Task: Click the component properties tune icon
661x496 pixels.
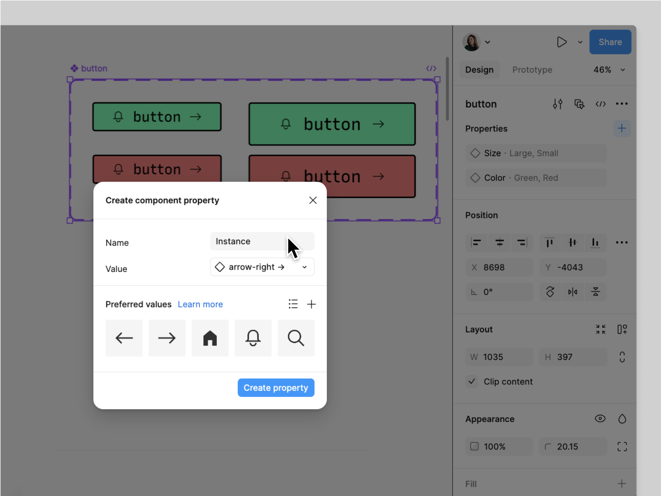Action: point(557,104)
